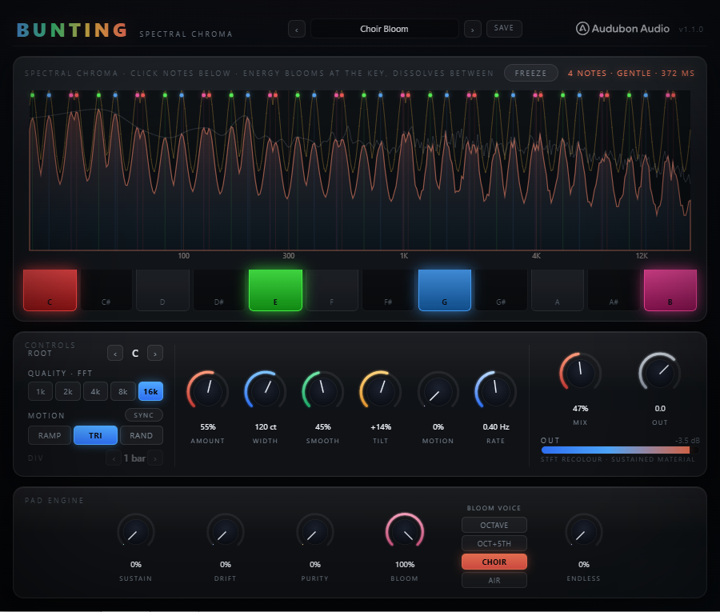Select 4k FFT quality

95,391
